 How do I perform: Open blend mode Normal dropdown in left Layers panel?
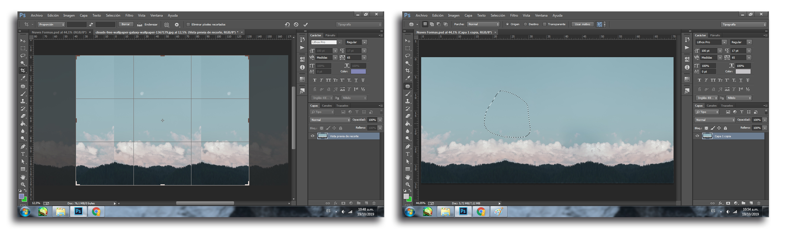click(330, 120)
